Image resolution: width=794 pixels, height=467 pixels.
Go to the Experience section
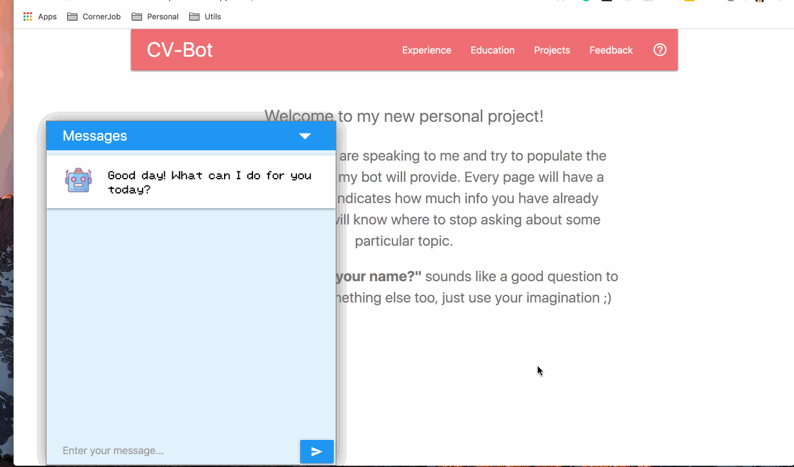click(426, 50)
